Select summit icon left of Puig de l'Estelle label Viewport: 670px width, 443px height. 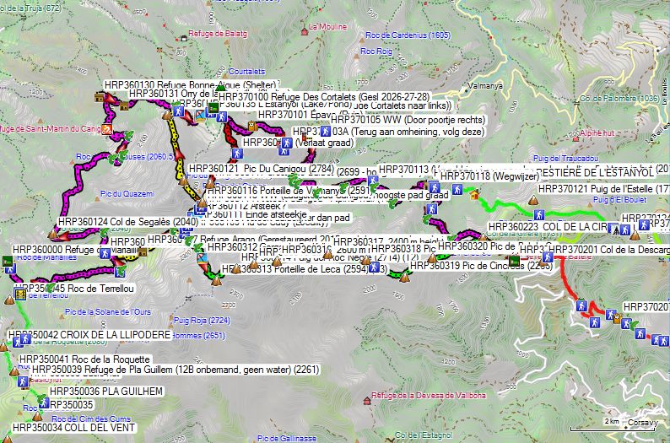click(x=532, y=200)
